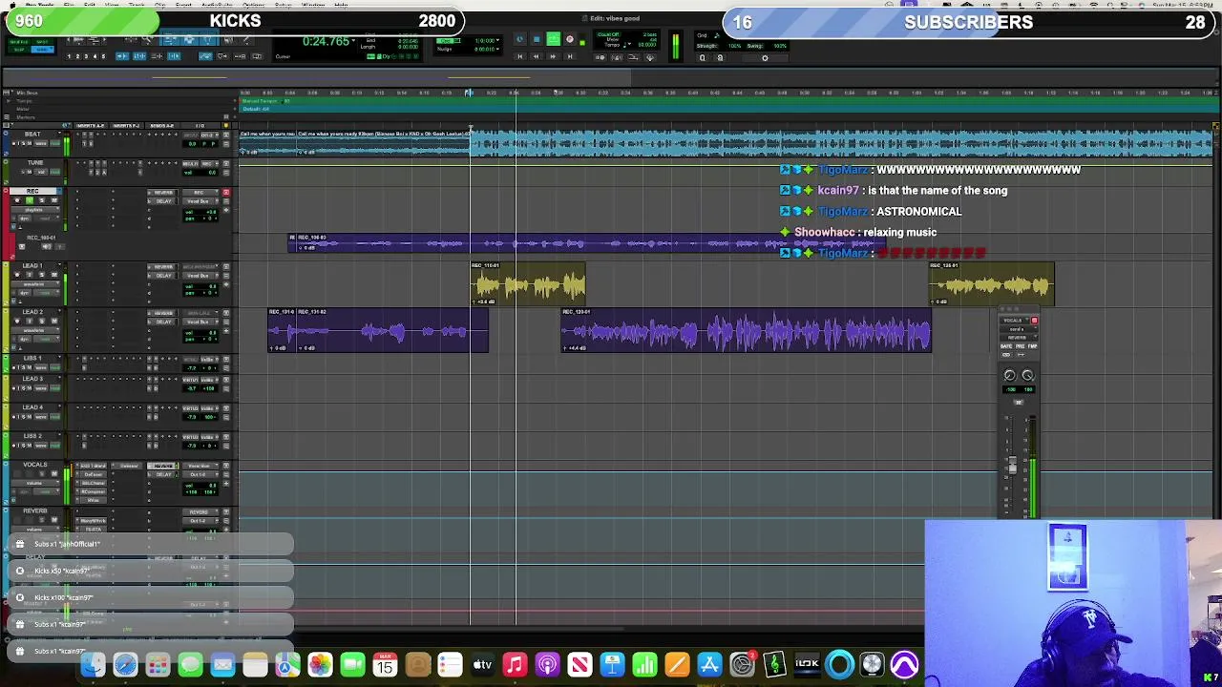The image size is (1222, 687).
Task: Select the Pencil tool
Action: tap(247, 39)
